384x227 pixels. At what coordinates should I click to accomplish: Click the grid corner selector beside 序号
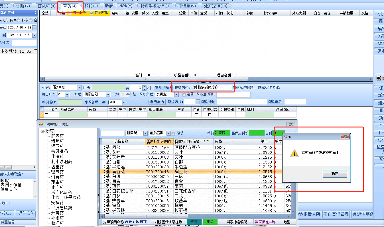pyautogui.click(x=42, y=109)
